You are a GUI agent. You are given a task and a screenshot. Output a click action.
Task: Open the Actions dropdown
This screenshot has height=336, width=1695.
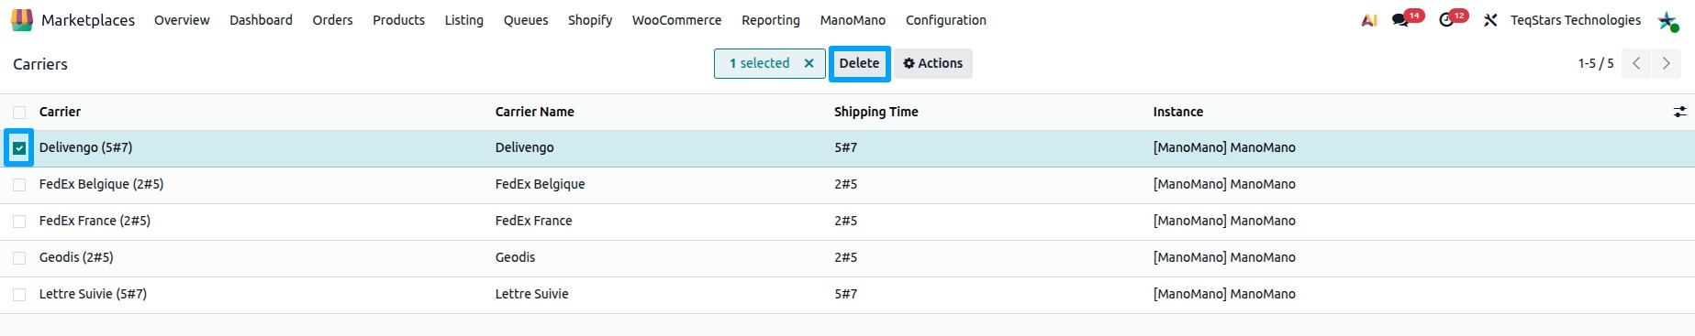[x=933, y=63]
